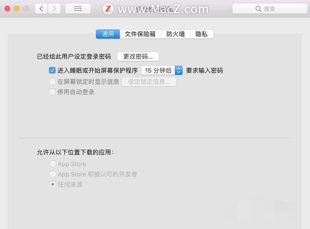Click the 更改密码... button
This screenshot has height=229, width=310.
[x=138, y=57]
